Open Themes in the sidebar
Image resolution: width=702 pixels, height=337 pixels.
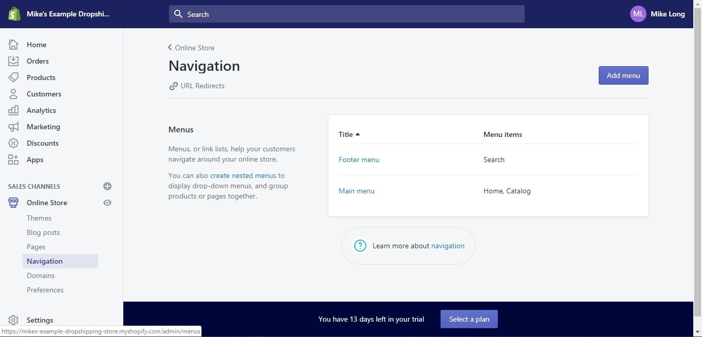click(x=39, y=218)
